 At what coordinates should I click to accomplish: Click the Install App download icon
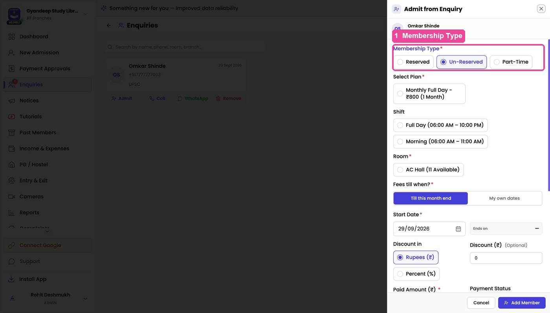(12, 279)
